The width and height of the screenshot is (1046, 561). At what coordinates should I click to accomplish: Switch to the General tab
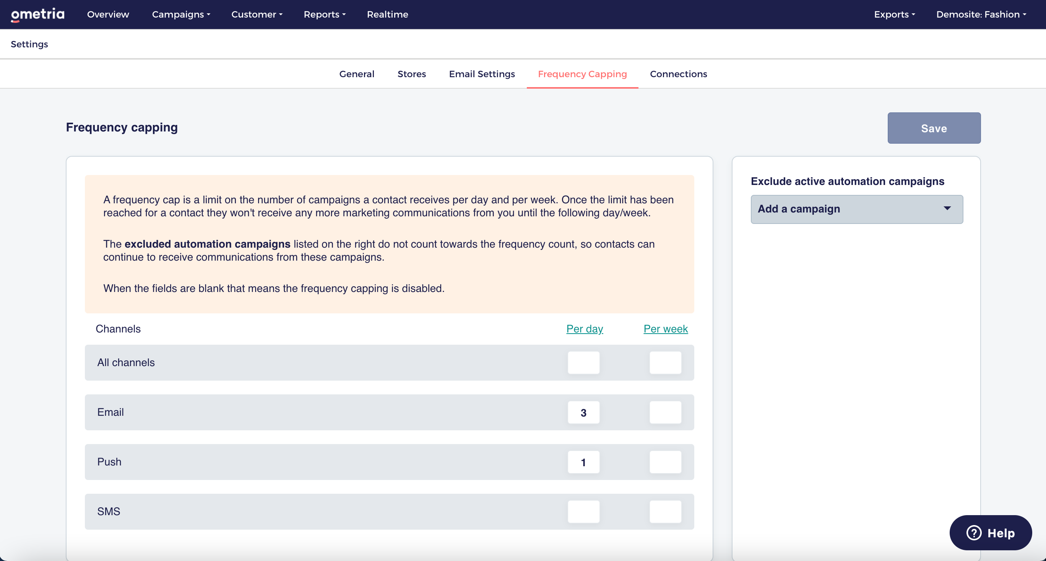tap(357, 74)
